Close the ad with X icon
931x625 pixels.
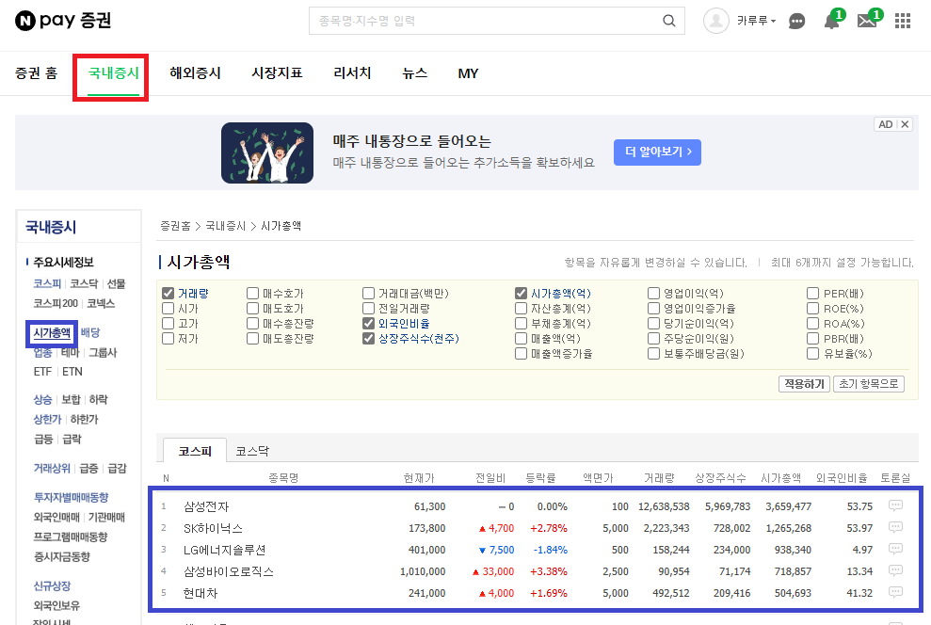[905, 124]
